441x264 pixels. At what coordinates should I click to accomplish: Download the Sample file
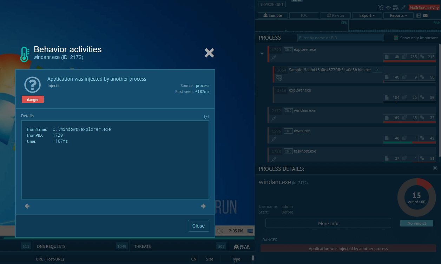[273, 15]
